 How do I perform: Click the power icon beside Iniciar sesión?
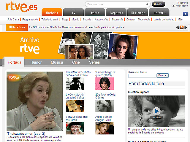173,6
